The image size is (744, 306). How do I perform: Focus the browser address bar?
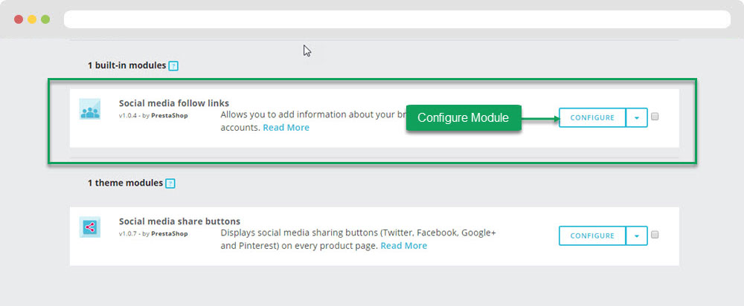(x=397, y=19)
